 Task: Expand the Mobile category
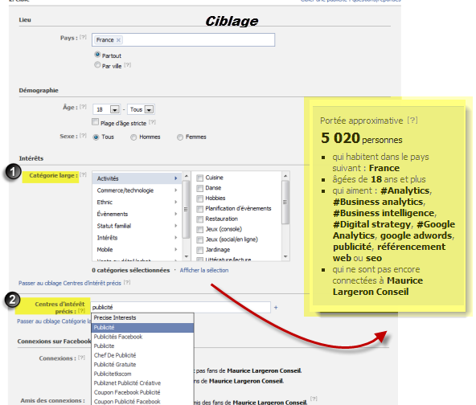(137, 249)
